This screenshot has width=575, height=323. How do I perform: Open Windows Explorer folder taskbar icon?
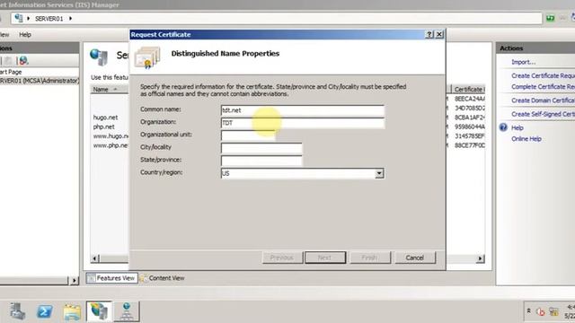(x=72, y=311)
